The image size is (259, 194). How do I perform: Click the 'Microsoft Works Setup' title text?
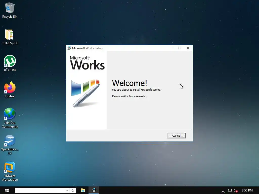coord(87,48)
